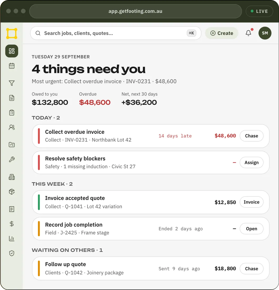
Task: Open the Record job completion card title
Action: (74, 225)
